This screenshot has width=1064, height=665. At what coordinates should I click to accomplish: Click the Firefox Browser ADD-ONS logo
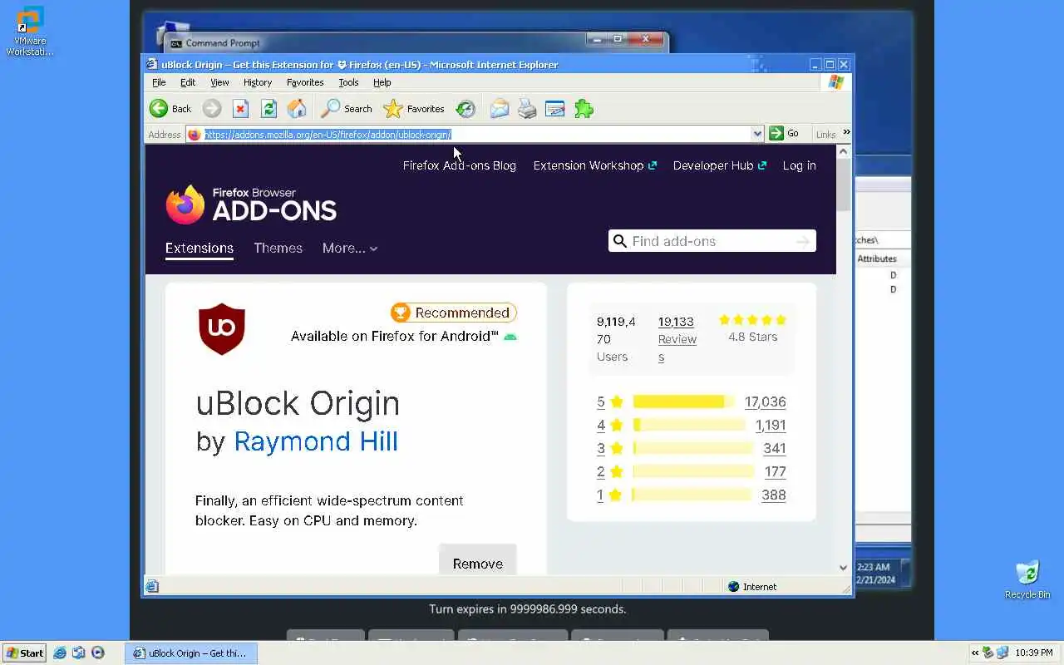coord(251,204)
